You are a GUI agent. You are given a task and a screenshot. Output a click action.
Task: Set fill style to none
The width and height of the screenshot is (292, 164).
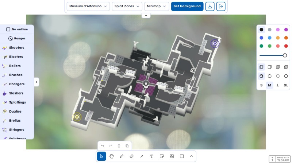pyautogui.click(x=261, y=67)
